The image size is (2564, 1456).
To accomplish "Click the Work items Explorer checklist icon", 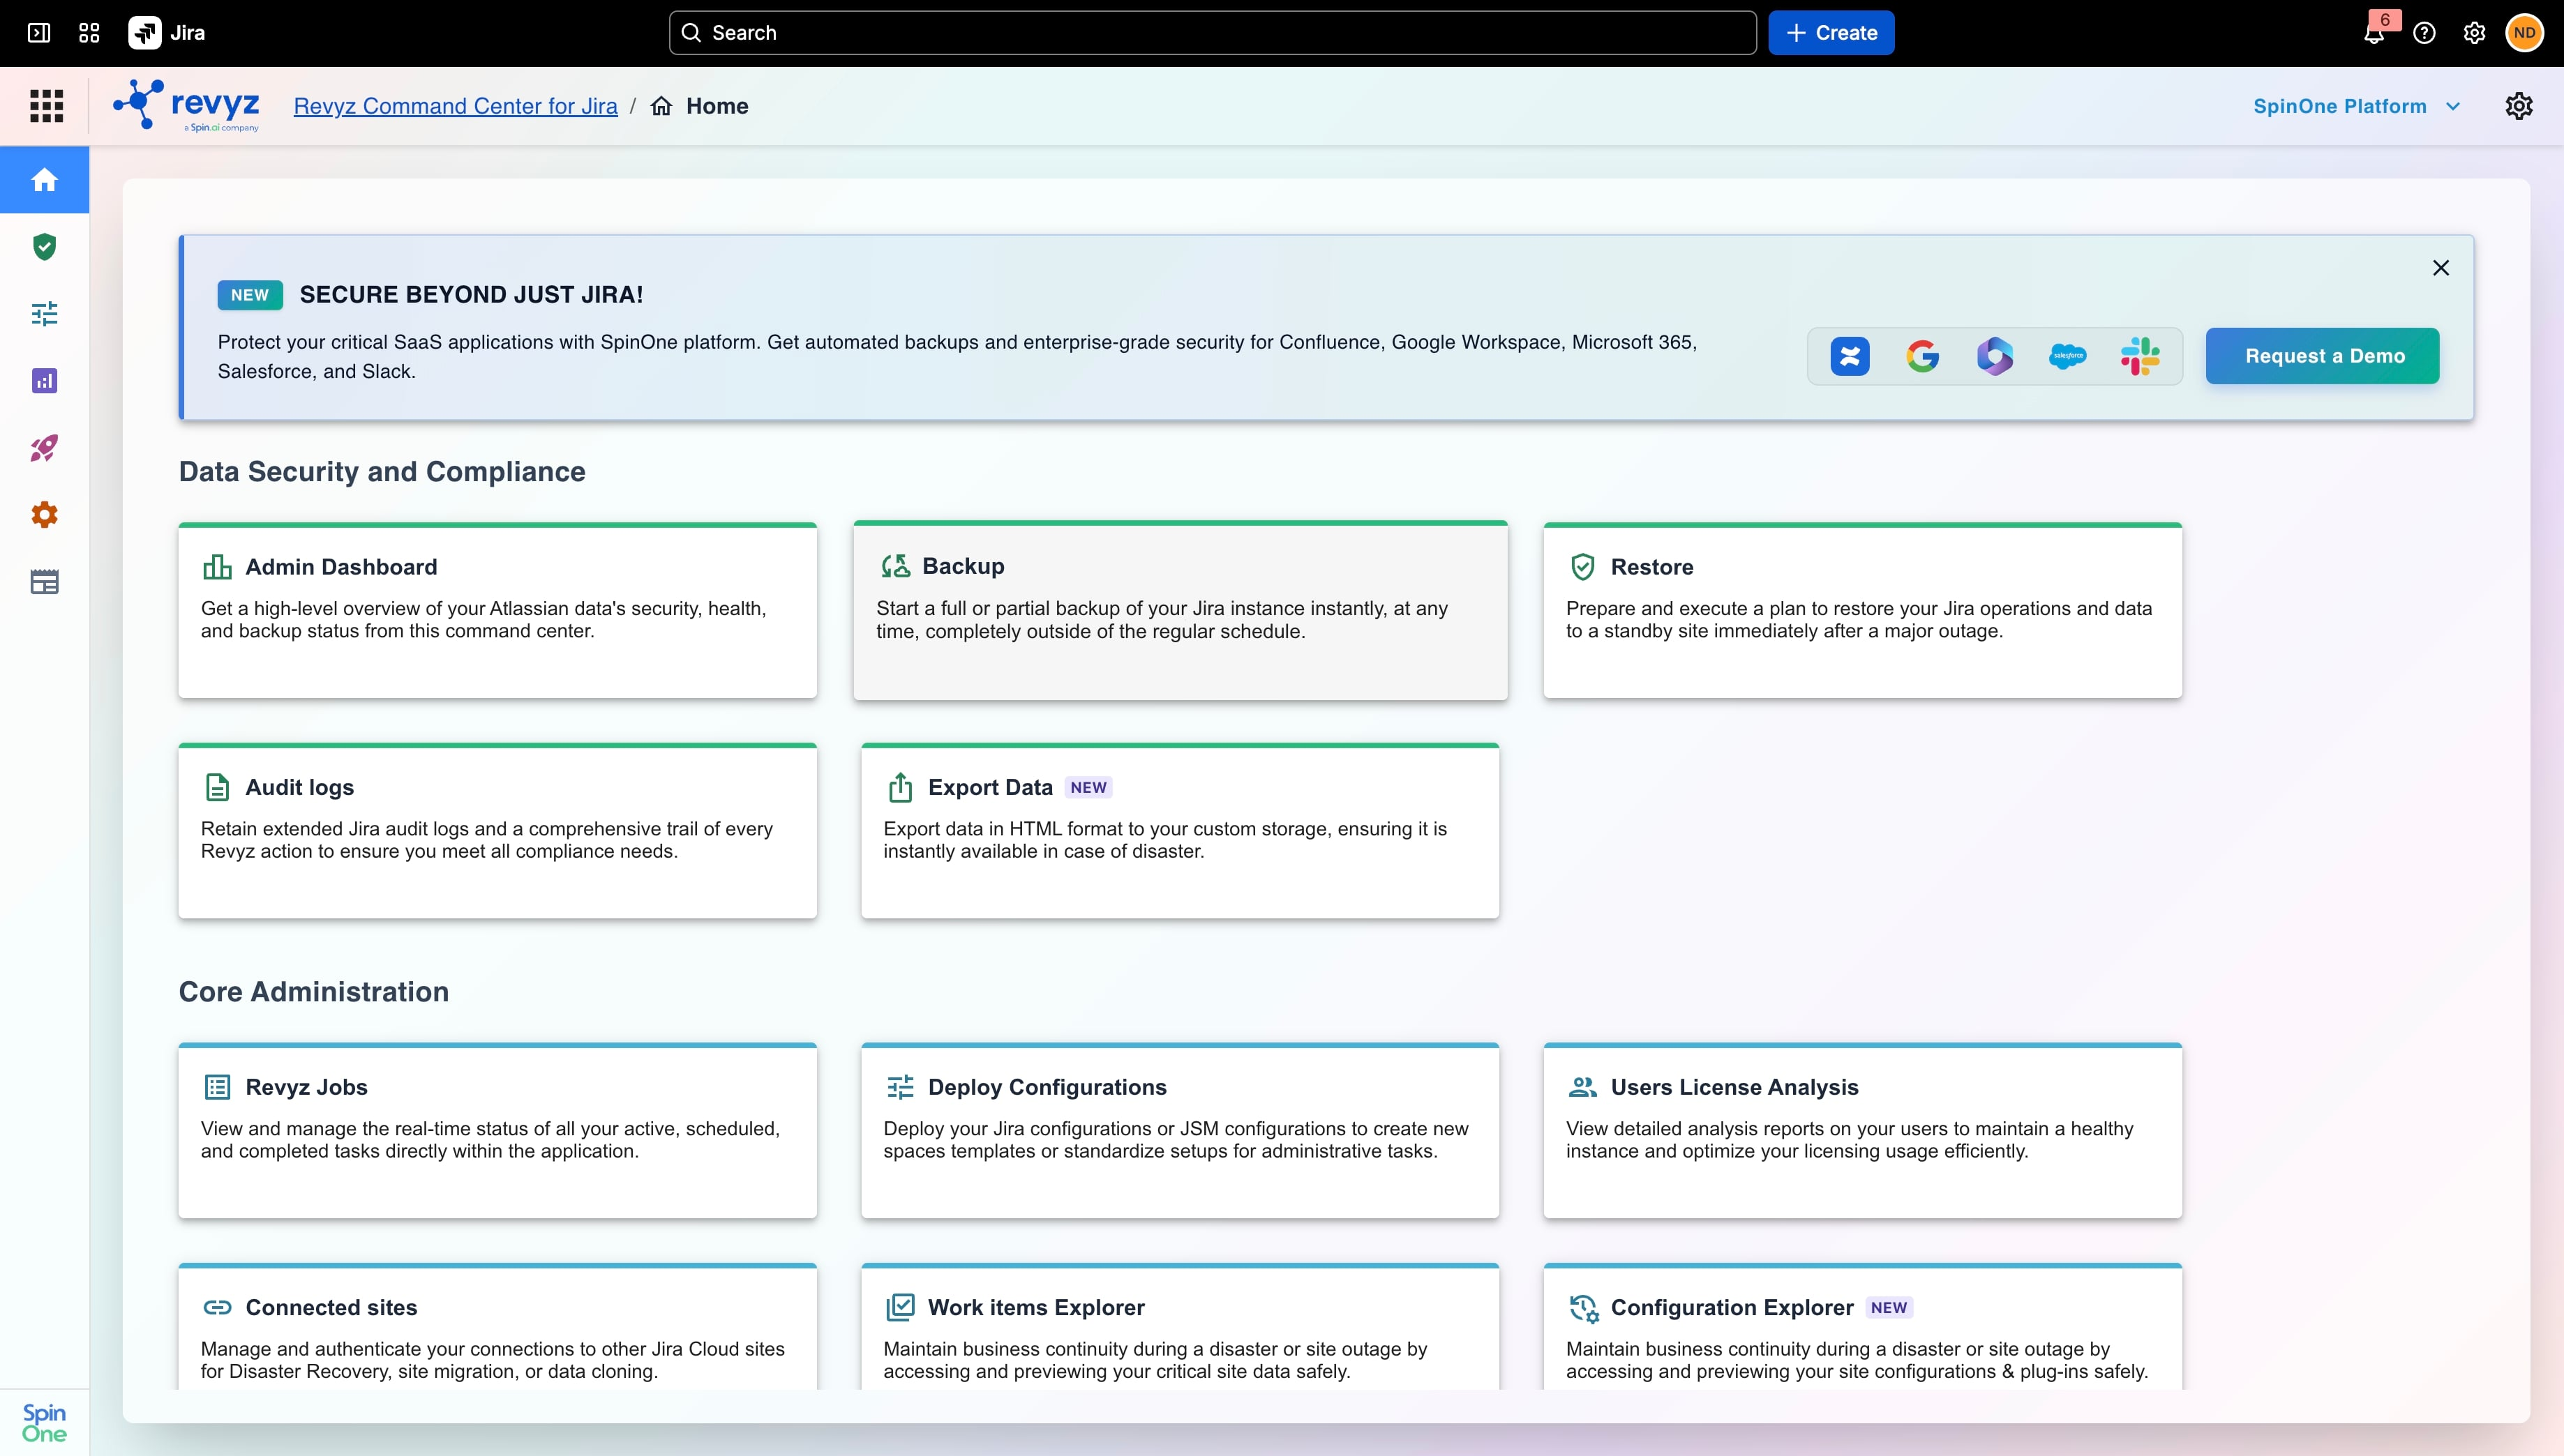I will 900,1307.
